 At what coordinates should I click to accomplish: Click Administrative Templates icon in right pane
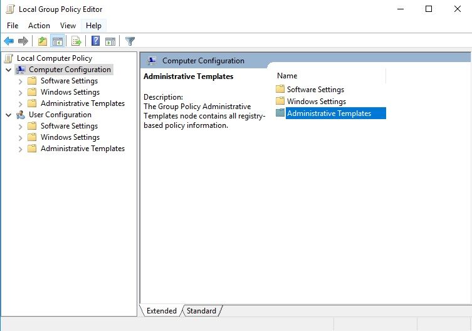point(280,113)
